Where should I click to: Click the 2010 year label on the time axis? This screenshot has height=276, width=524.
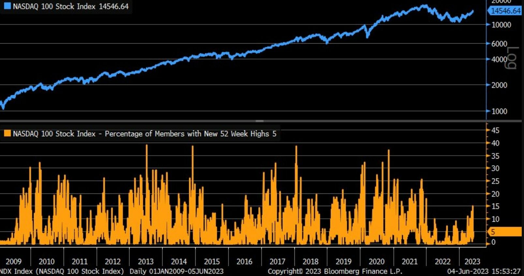[47, 261]
